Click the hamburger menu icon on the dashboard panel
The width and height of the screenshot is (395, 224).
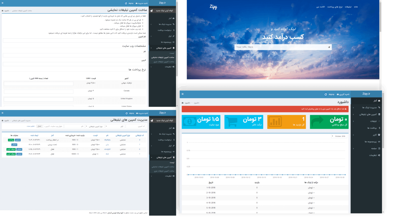[x=182, y=94]
